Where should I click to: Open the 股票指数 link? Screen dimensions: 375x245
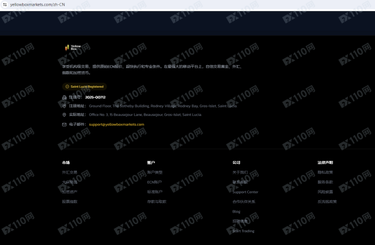(69, 201)
